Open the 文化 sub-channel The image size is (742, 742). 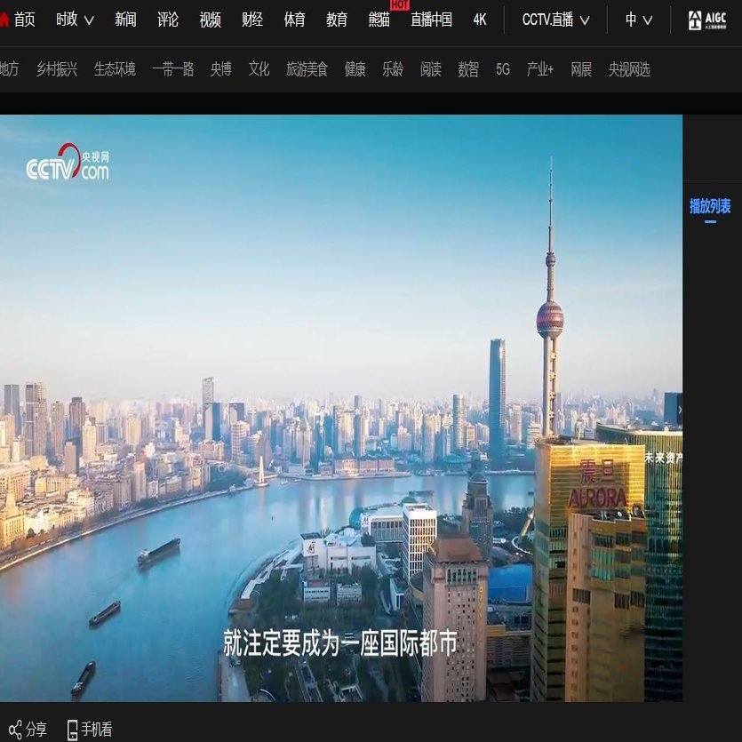pyautogui.click(x=259, y=69)
